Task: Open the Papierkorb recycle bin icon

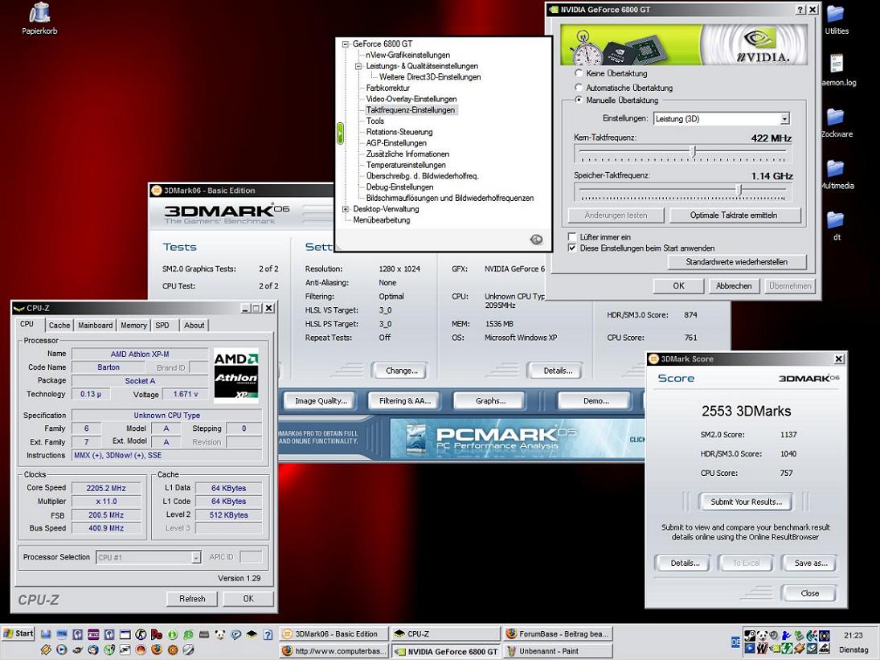Action: click(x=39, y=18)
